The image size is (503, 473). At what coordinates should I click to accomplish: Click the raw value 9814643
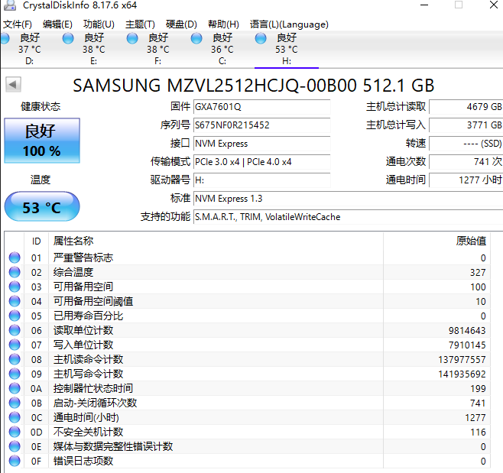click(x=467, y=330)
